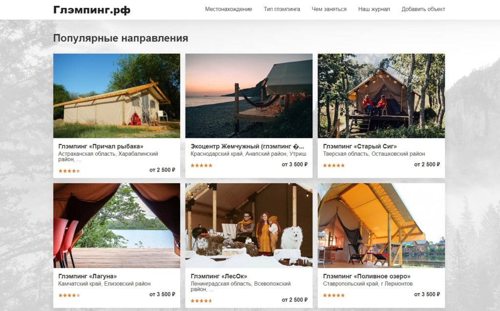
Task: Select Добавить объект link
Action: pos(423,9)
